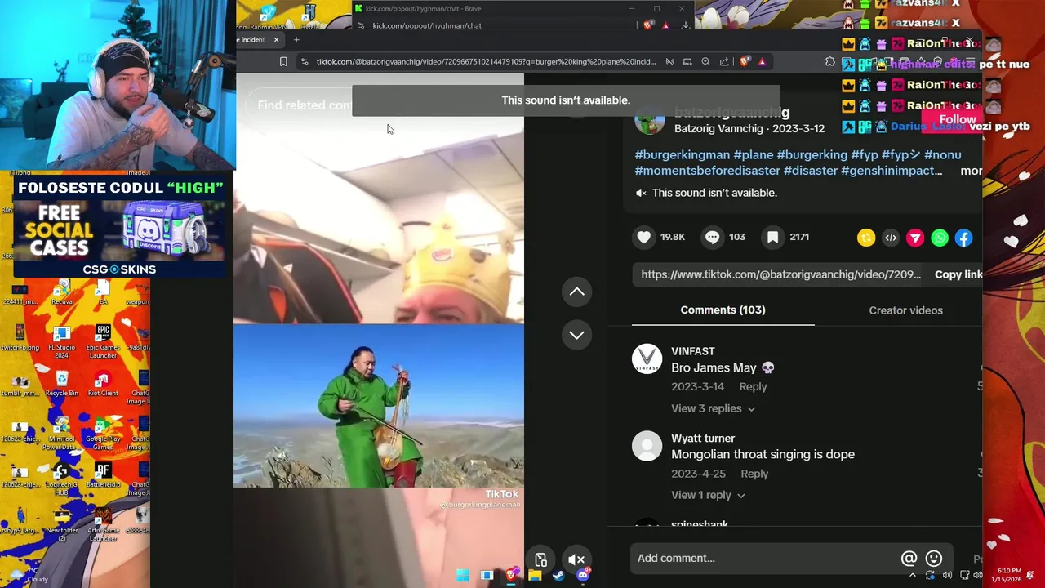Open the #momentsbeforedisaster hashtag
This screenshot has width=1045, height=588.
click(707, 171)
